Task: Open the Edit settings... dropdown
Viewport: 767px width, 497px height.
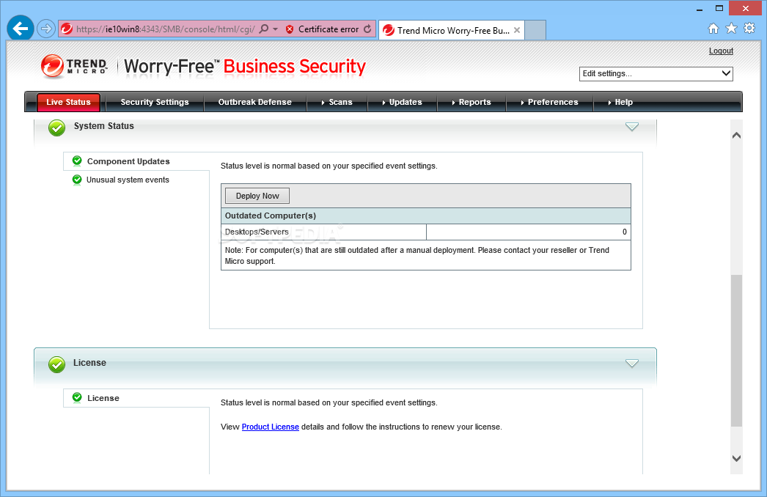Action: 656,74
